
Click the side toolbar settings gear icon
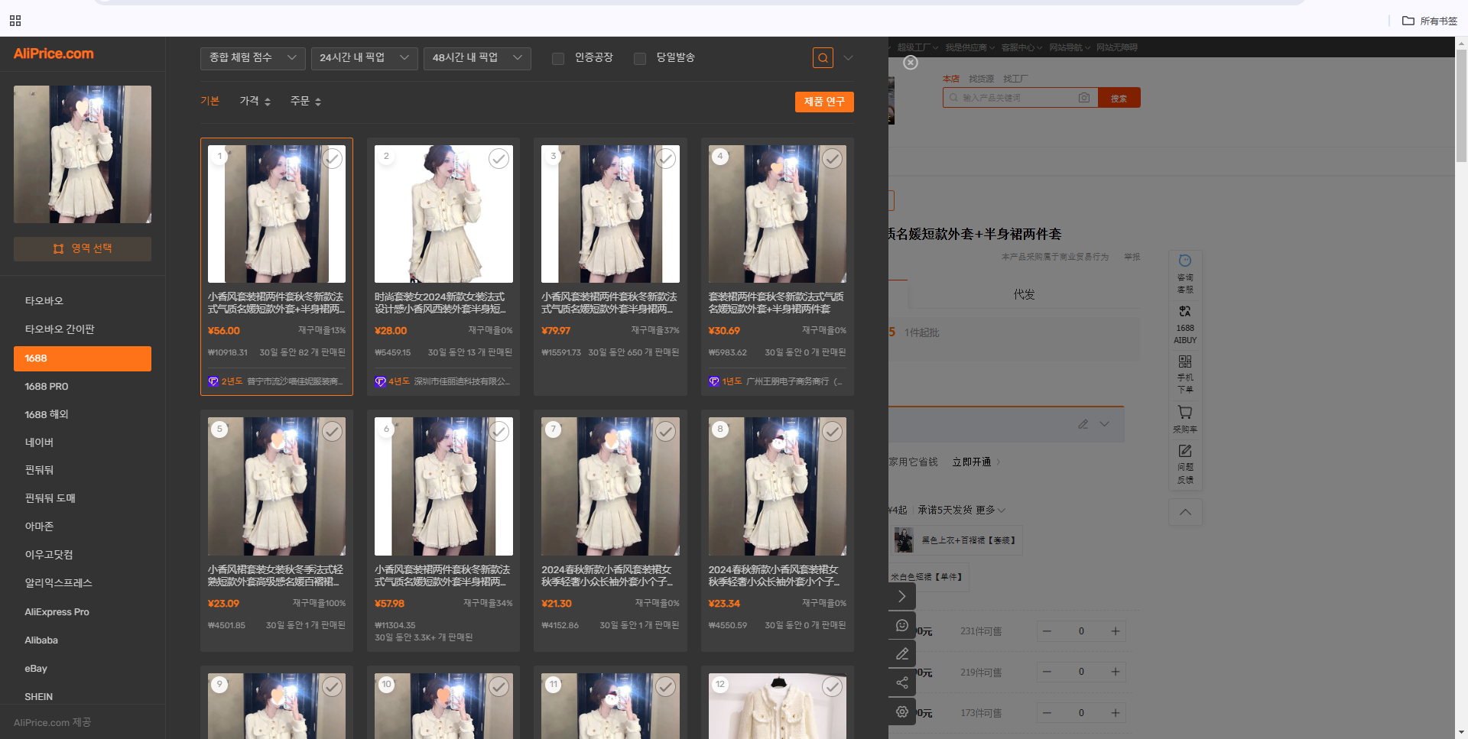[902, 711]
